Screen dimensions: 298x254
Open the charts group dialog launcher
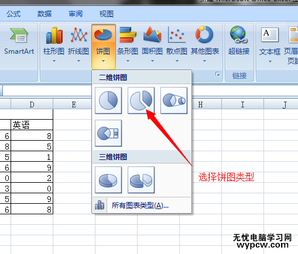(x=218, y=74)
